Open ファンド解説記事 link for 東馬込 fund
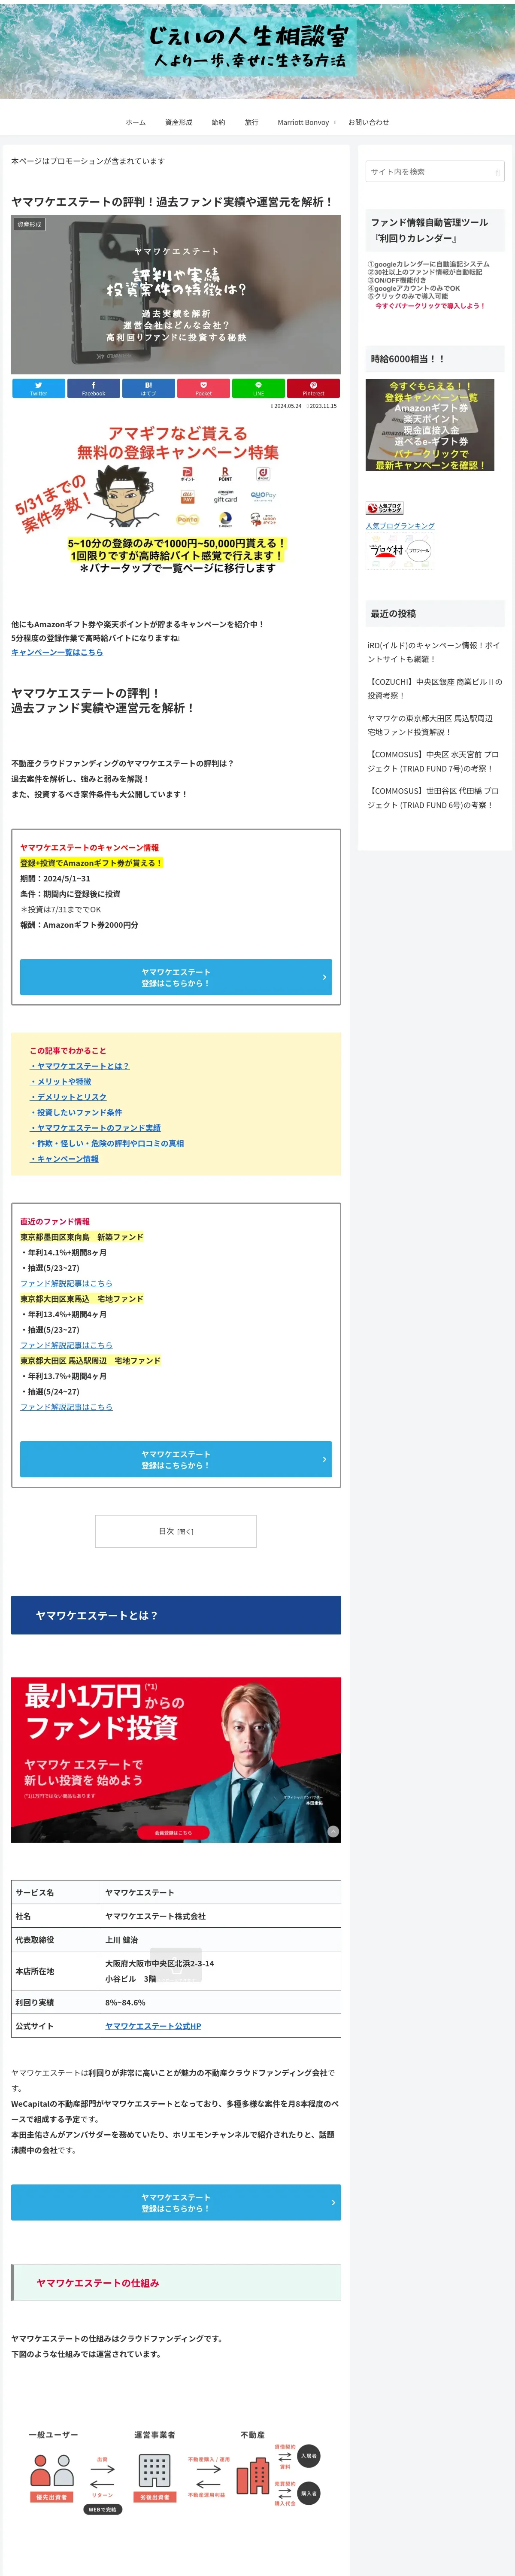Image resolution: width=515 pixels, height=2576 pixels. pyautogui.click(x=66, y=1345)
